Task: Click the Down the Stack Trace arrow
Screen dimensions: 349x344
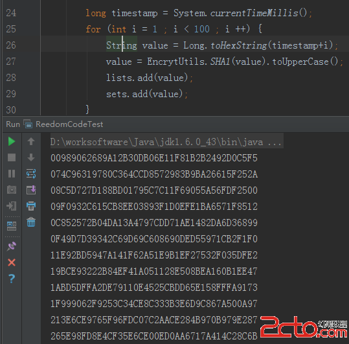Action: point(31,157)
